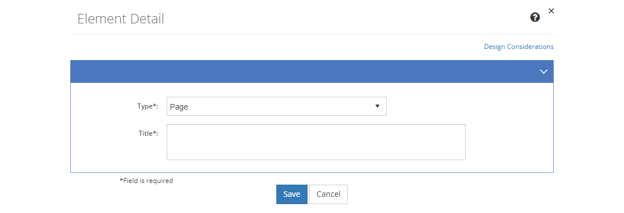Open the Type dropdown showing Page
The width and height of the screenshot is (624, 213).
pos(276,107)
